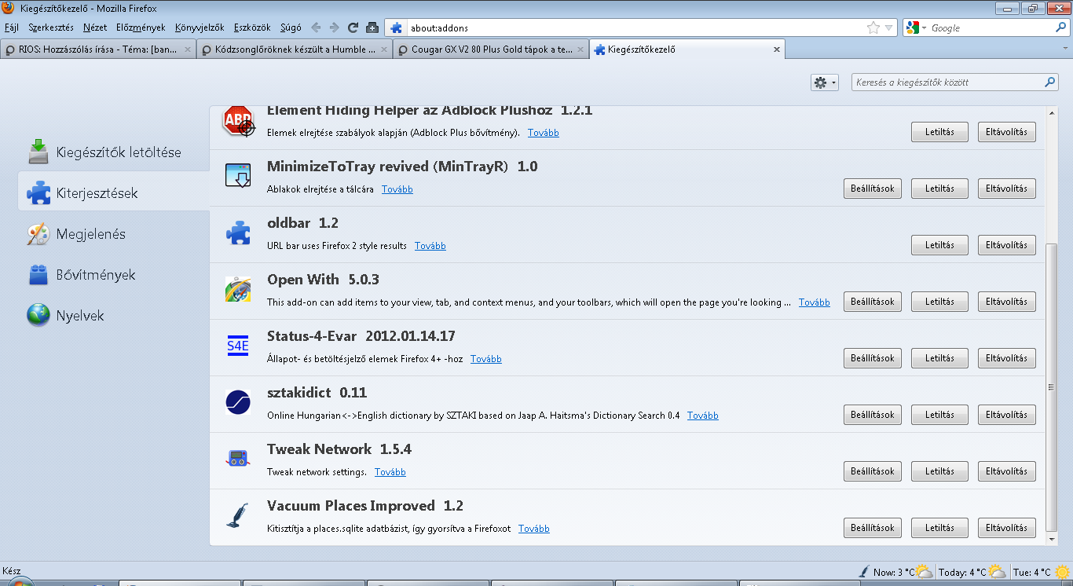Open the Könyvjelzők menu

tap(200, 27)
